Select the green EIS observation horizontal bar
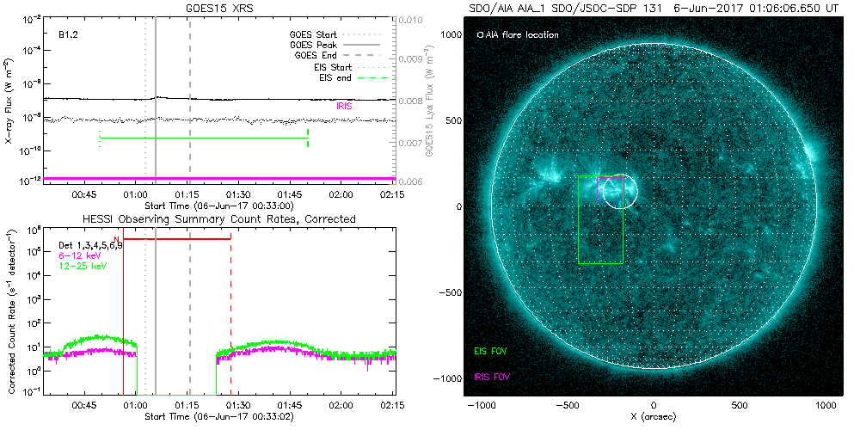 tap(204, 138)
